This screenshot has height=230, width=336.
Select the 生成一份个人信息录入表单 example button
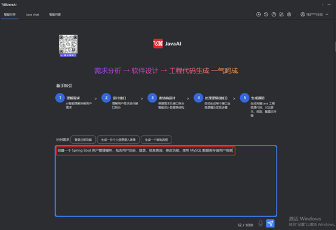pos(118,140)
